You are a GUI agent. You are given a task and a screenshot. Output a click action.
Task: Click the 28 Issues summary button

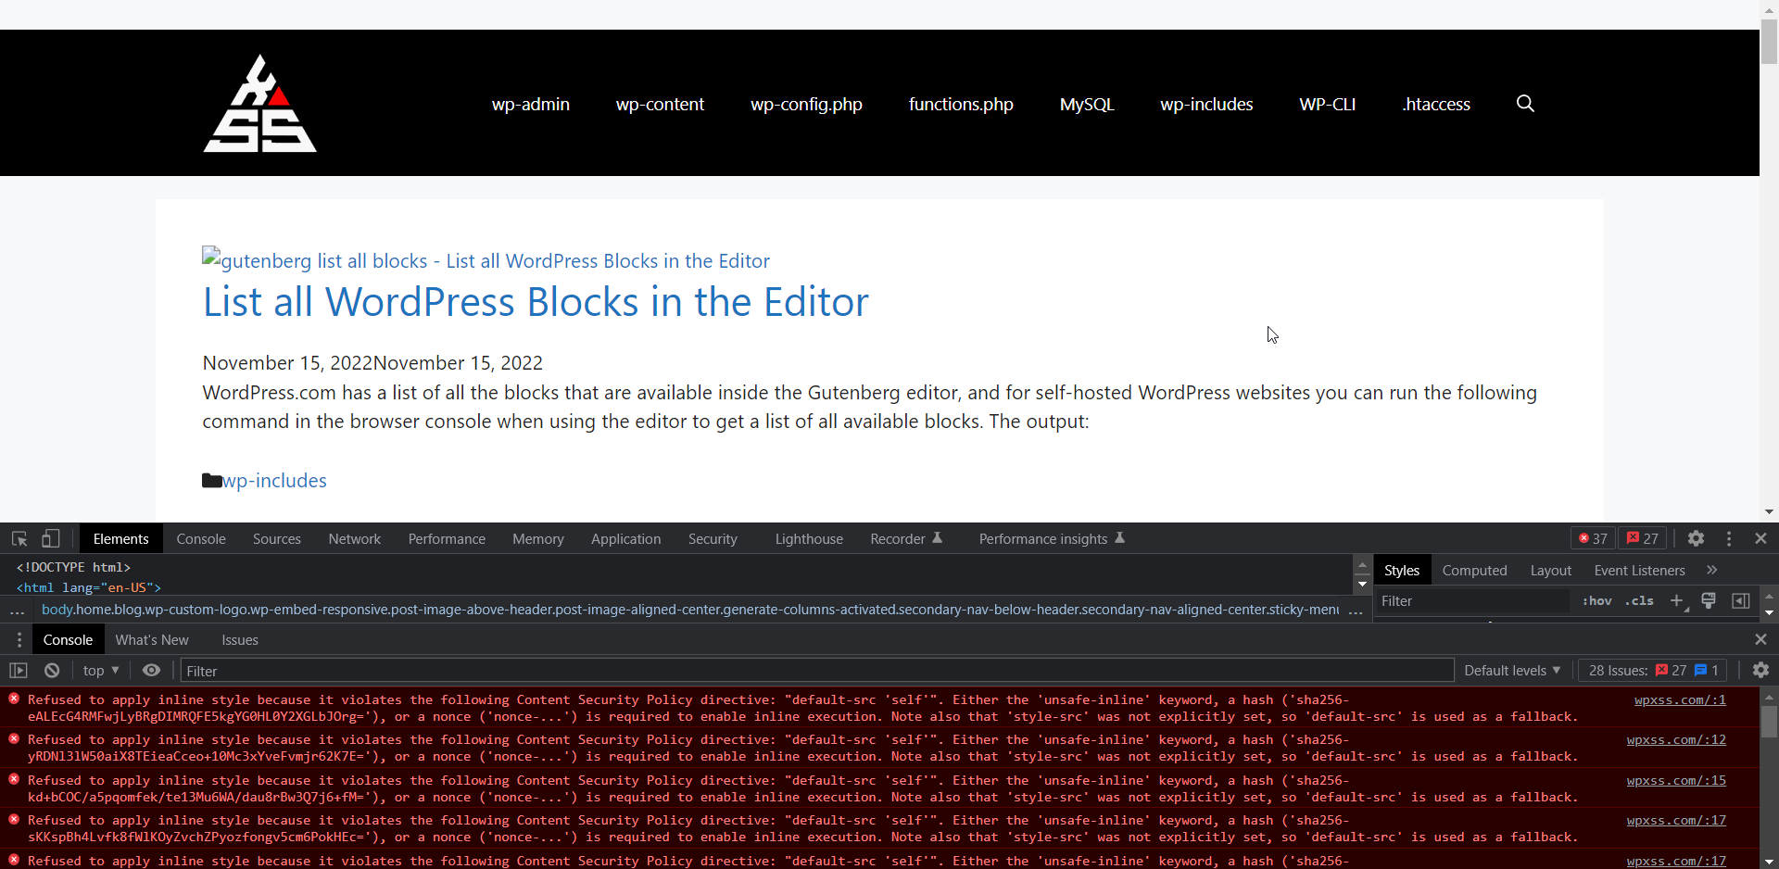(x=1654, y=670)
